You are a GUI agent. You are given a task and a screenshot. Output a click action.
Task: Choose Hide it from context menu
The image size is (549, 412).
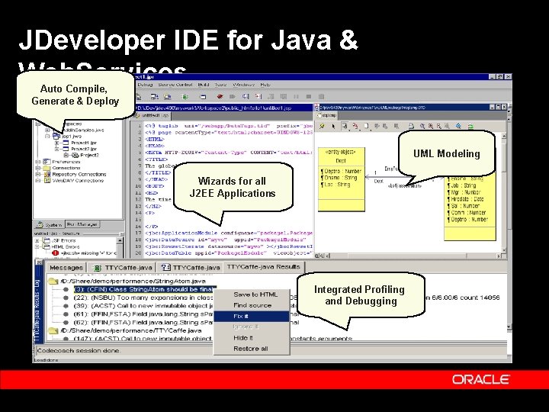(x=252, y=338)
